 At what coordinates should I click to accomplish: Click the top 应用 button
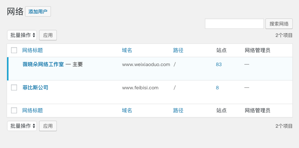(x=48, y=35)
